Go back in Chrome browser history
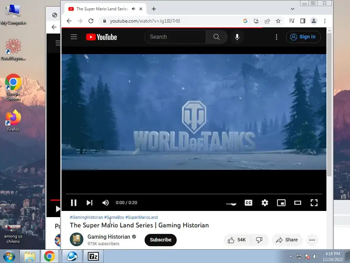Viewport: 350px width, 263px height. (x=69, y=21)
